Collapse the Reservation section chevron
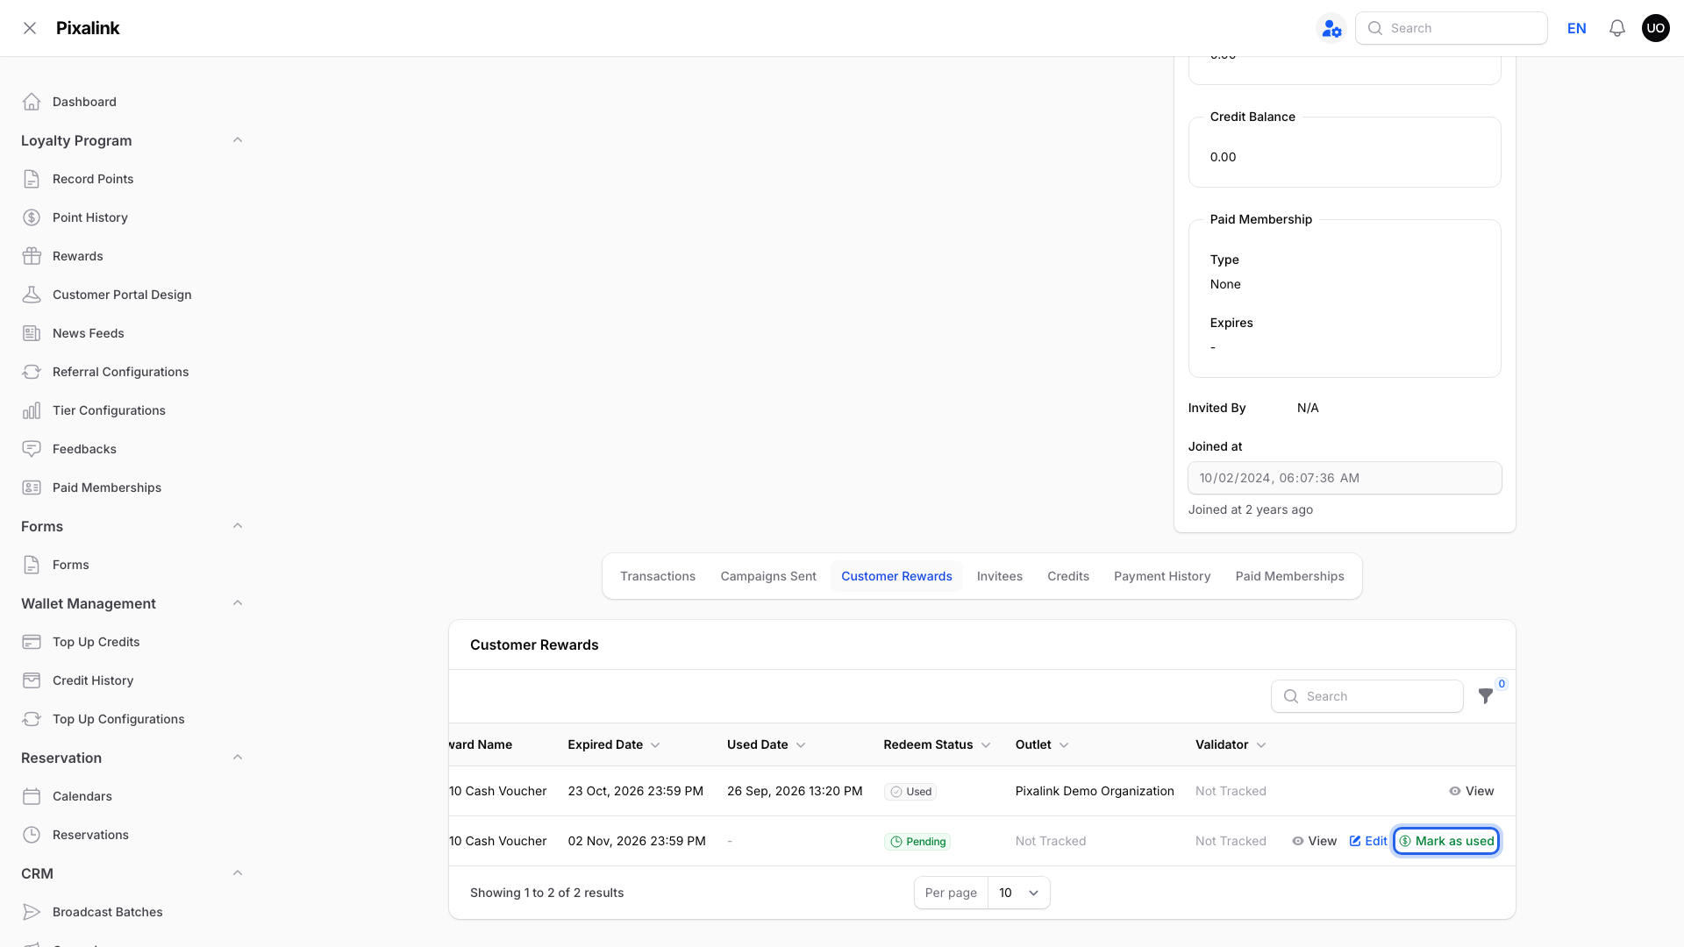This screenshot has height=947, width=1684. pyautogui.click(x=238, y=758)
